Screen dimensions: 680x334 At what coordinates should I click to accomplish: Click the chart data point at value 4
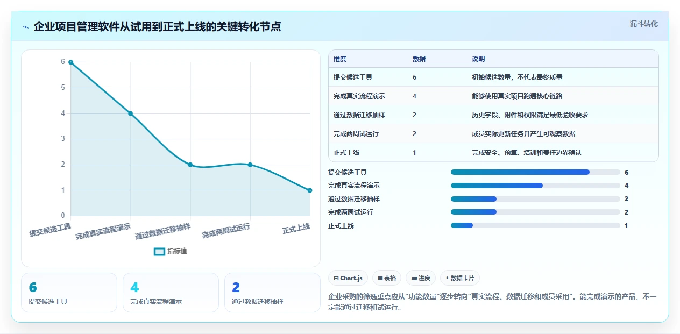coord(130,113)
